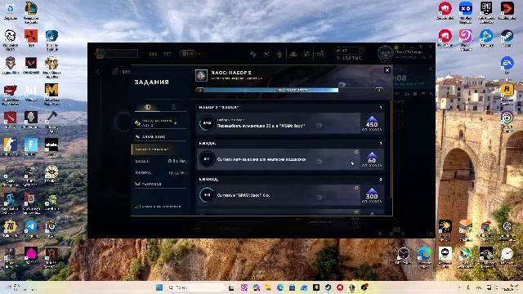Screen dimensions: 523x294
Task: Open File Explorer from the taskbar
Action: 268,287
